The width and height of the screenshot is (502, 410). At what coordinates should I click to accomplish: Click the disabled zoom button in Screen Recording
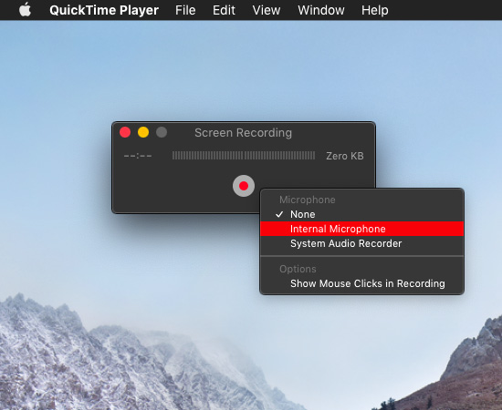pos(162,132)
